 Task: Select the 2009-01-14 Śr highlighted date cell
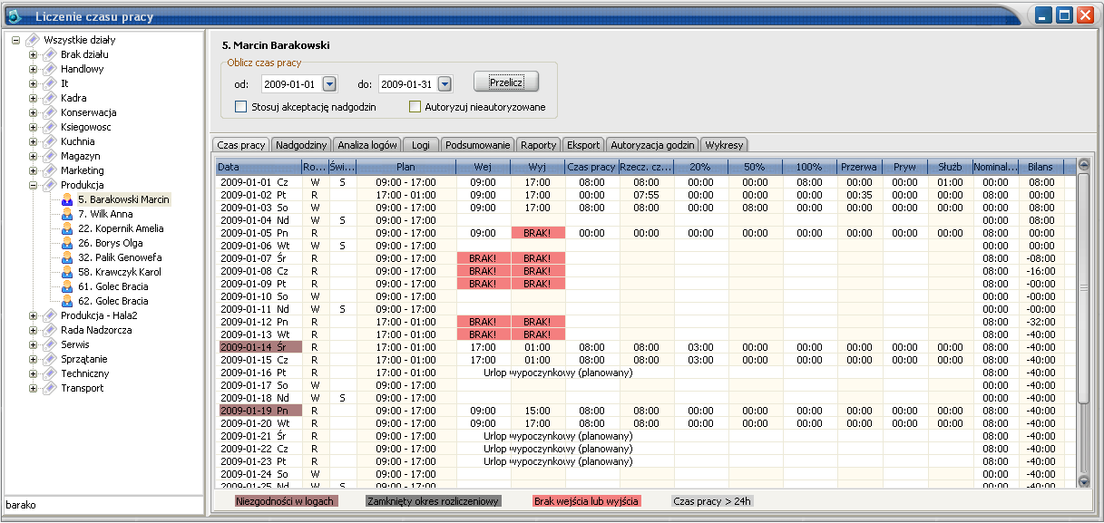click(259, 347)
